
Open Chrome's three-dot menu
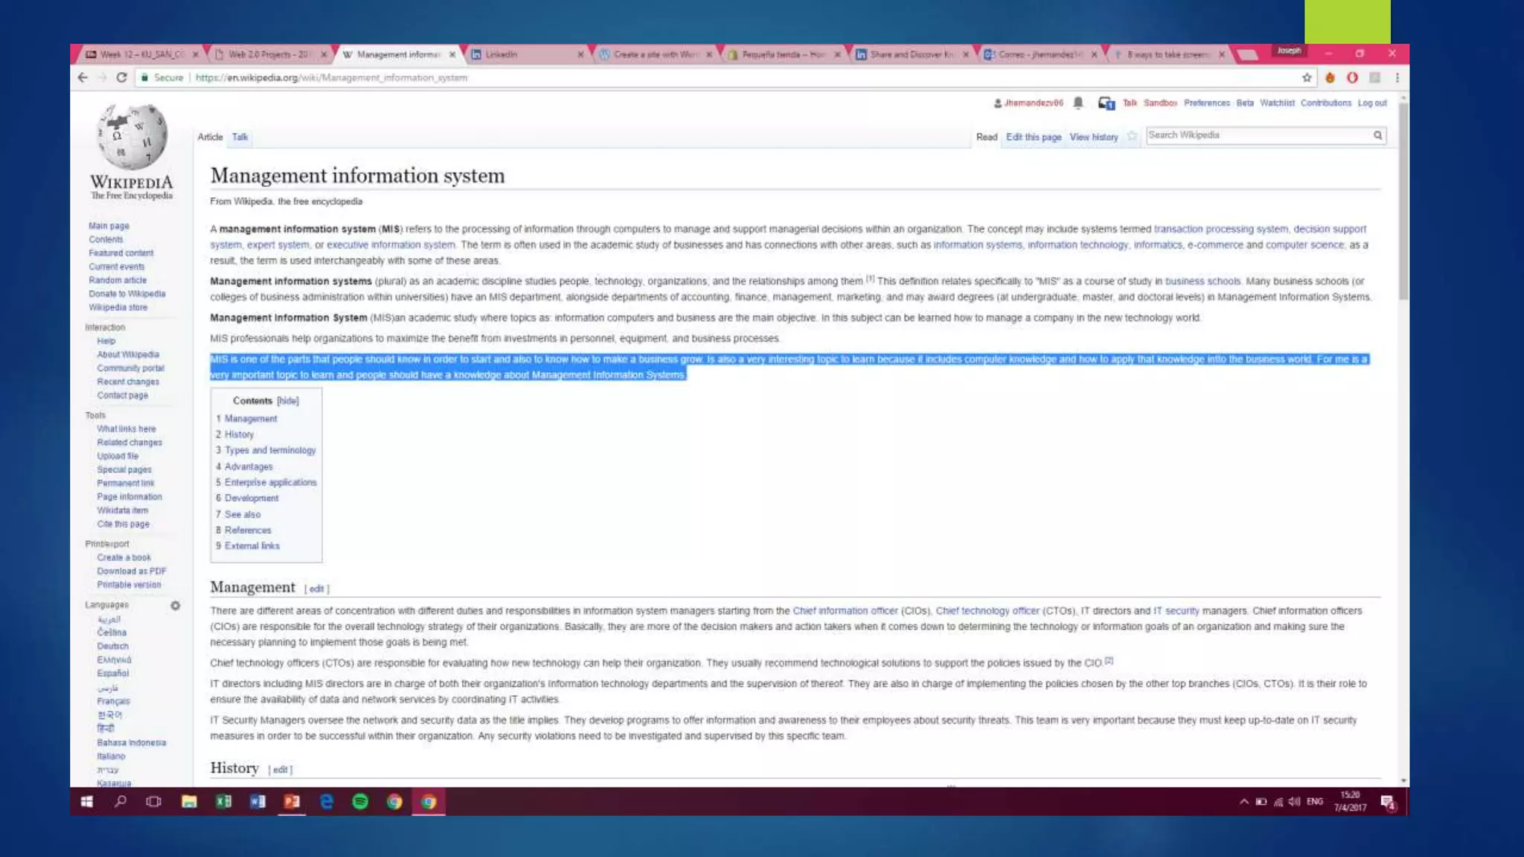pos(1397,77)
